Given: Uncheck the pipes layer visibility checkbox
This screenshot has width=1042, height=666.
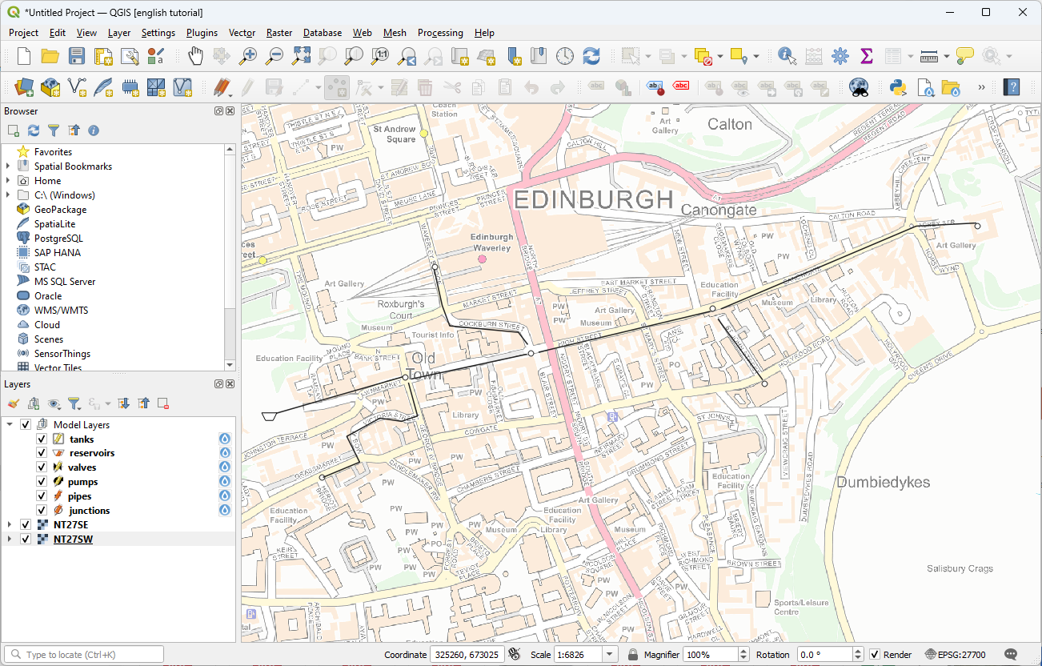Looking at the screenshot, I should (42, 496).
